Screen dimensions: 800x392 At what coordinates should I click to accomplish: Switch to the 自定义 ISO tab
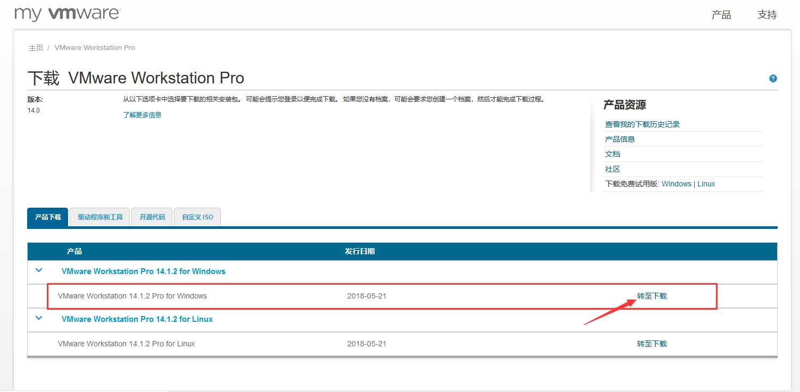pyautogui.click(x=197, y=217)
